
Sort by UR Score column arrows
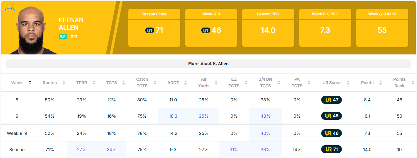point(347,83)
